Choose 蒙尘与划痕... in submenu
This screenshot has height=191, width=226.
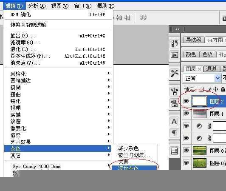(134, 155)
